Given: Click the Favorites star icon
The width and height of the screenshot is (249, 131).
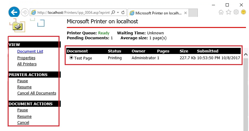Looking at the screenshot, I should pos(228,12).
